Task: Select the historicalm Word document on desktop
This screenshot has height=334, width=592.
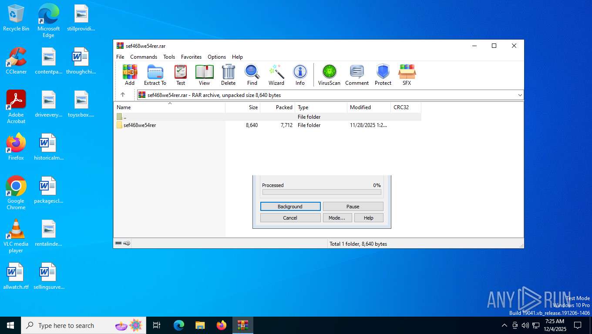Action: pos(48,147)
